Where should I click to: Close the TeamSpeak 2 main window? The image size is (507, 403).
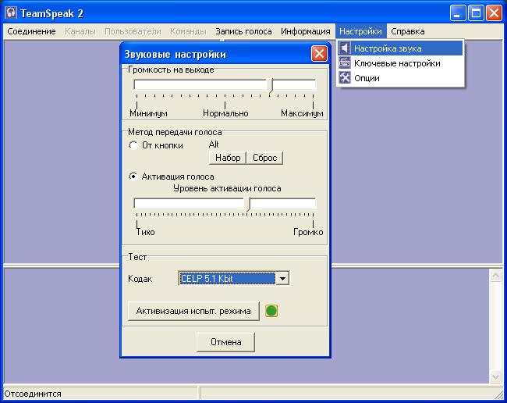click(x=494, y=13)
